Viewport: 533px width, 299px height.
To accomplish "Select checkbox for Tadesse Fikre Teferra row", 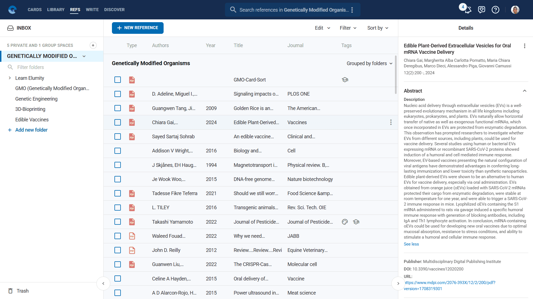I will coord(118,193).
